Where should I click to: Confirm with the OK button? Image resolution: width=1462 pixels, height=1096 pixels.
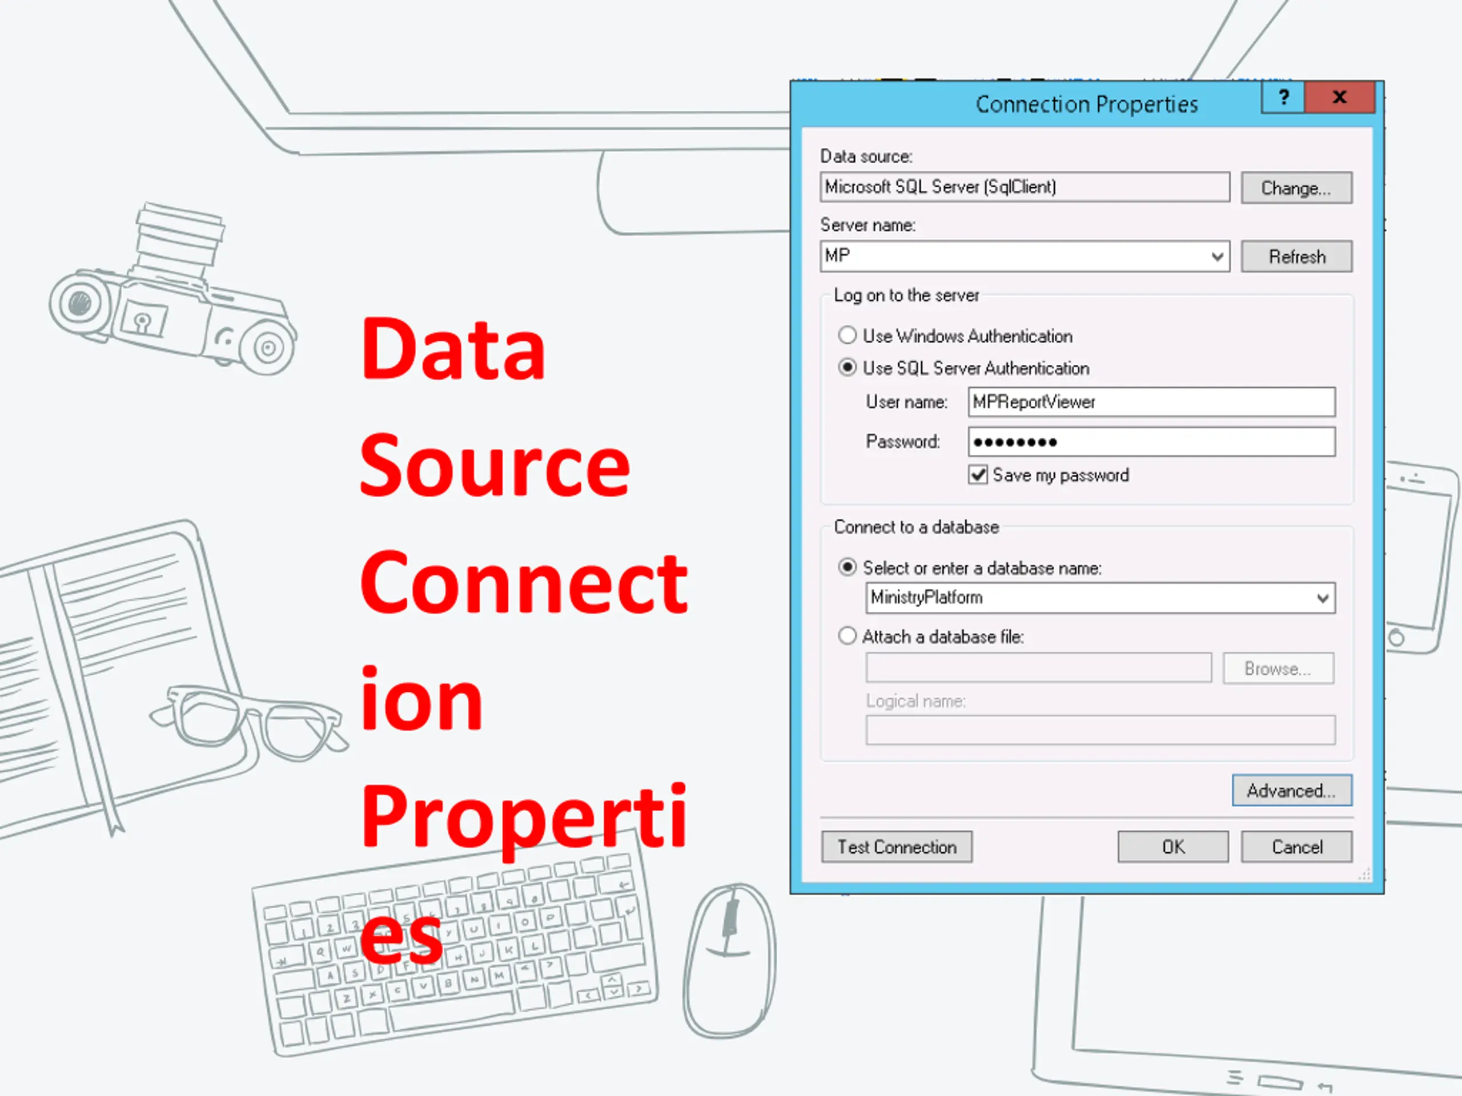[x=1172, y=847]
